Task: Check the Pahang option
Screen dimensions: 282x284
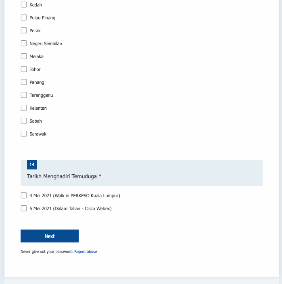Action: 24,82
